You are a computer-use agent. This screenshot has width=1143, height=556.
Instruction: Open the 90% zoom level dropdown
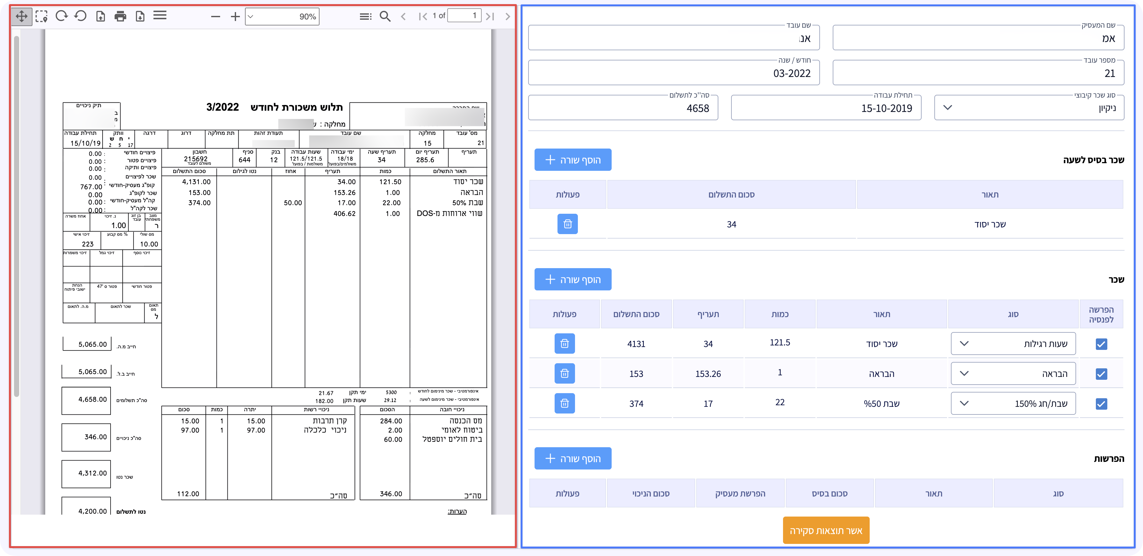coord(282,17)
